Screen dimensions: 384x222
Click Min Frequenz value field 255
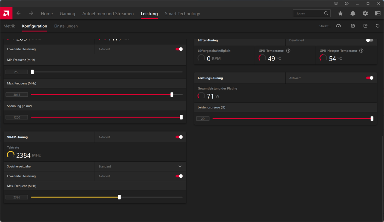point(17,72)
